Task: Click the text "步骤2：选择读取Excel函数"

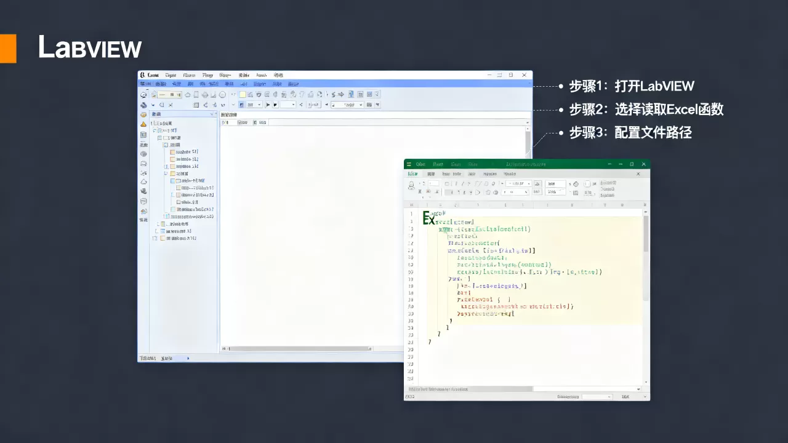Action: [646, 110]
